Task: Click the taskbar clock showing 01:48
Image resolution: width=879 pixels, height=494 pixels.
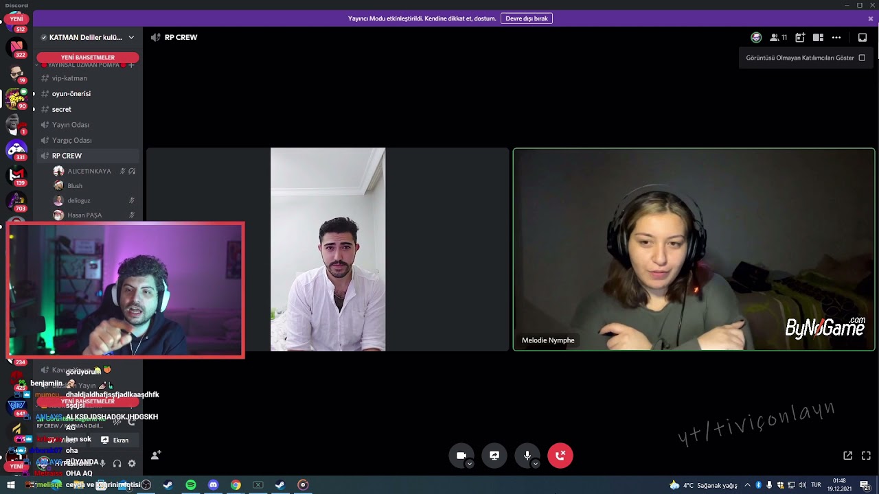Action: coord(839,485)
